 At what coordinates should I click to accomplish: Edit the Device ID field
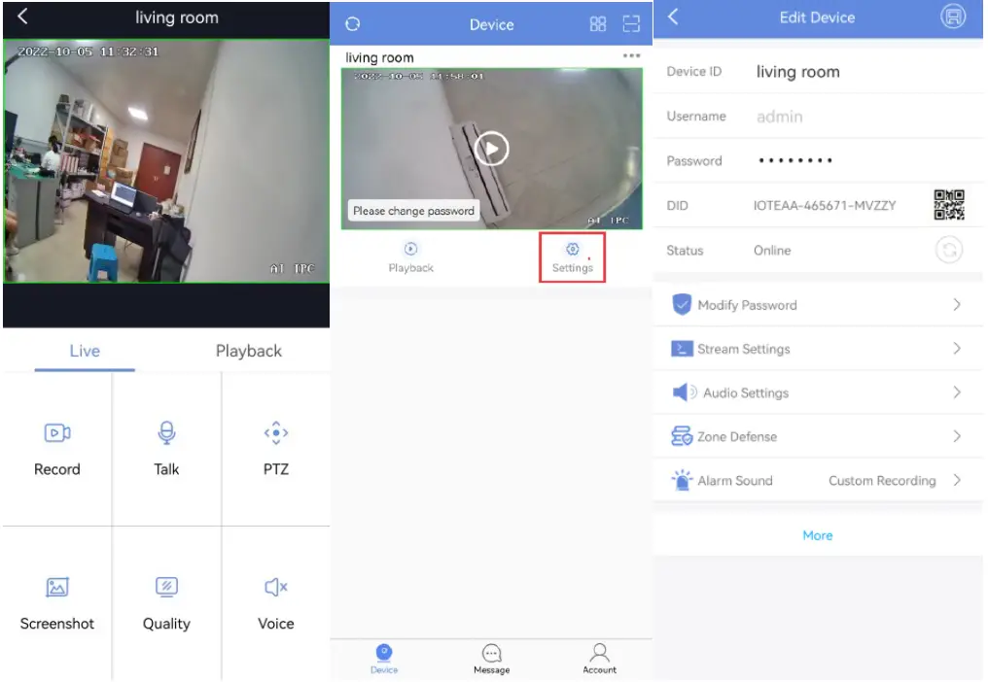click(817, 71)
